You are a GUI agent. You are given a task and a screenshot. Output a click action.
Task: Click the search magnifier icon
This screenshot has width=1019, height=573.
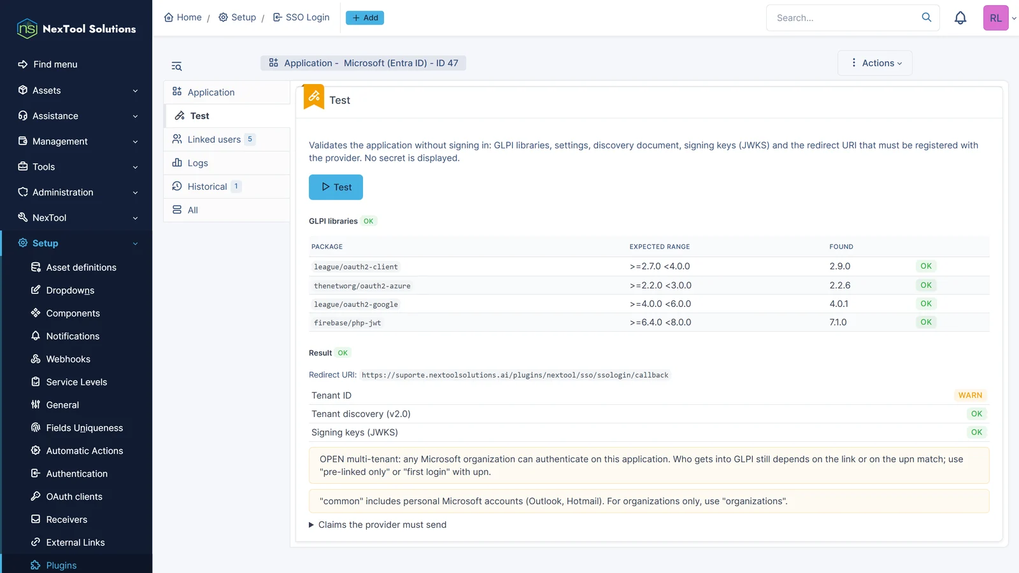(927, 17)
